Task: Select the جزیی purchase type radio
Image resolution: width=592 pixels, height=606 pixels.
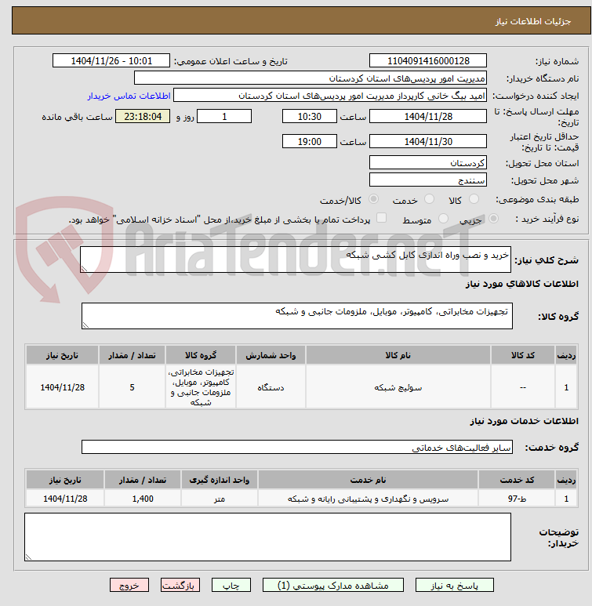Action: click(x=493, y=219)
